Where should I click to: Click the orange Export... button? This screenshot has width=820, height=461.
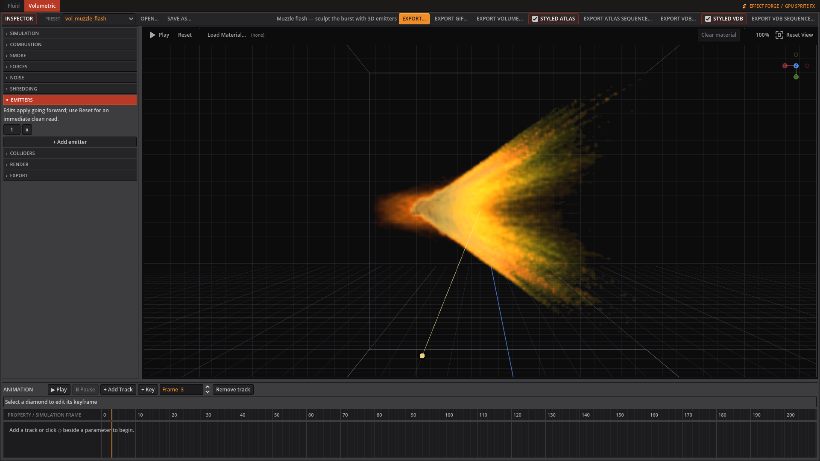(414, 19)
